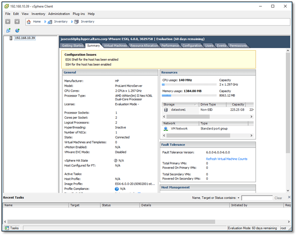This screenshot has height=236, width=297.
Task: Open the Permissions tab
Action: (238, 46)
